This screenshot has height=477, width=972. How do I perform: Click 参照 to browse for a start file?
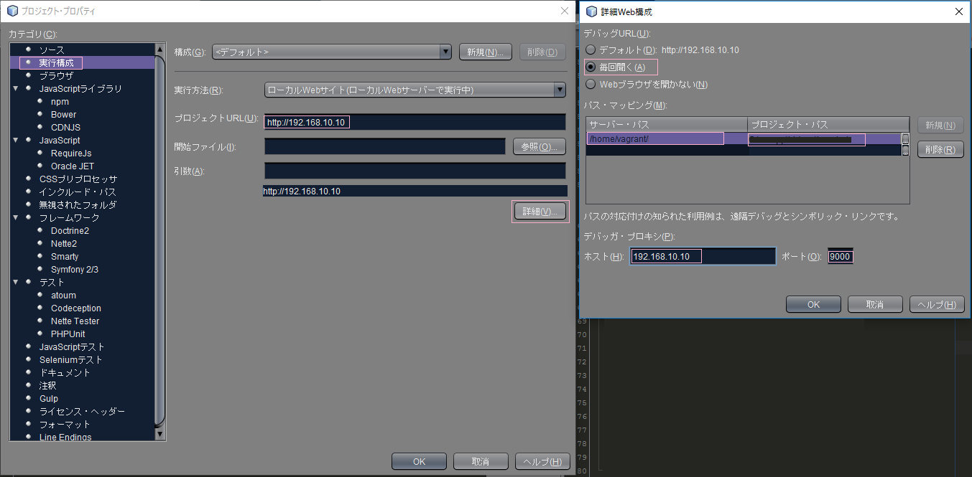(539, 146)
